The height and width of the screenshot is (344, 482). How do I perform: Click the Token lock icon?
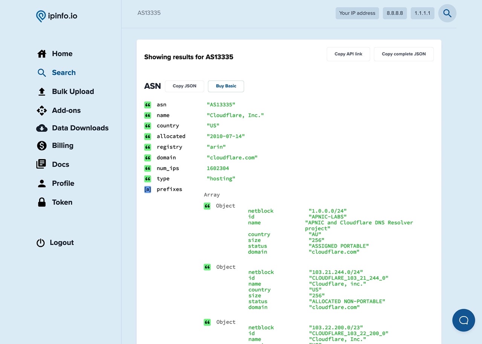pos(42,202)
